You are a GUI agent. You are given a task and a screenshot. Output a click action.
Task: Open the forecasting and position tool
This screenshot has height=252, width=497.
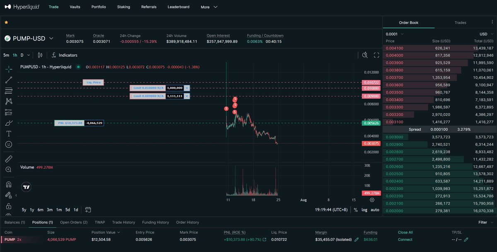9,112
